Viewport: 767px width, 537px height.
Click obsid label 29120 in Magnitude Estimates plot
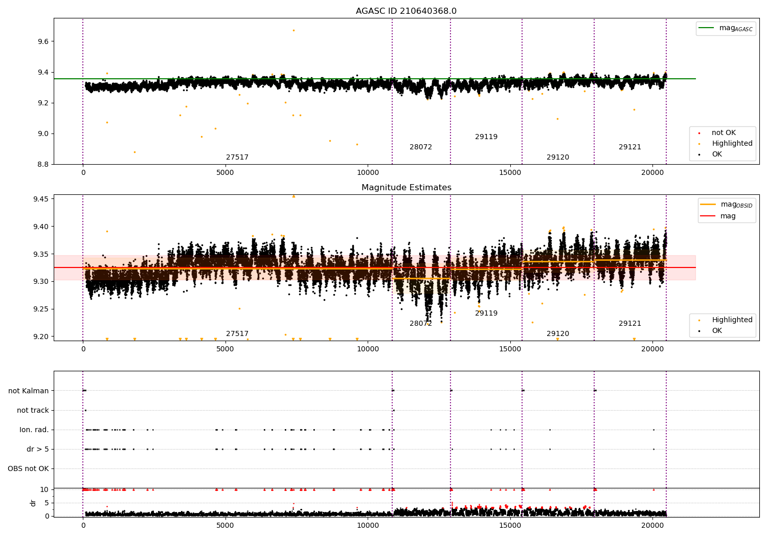[558, 334]
